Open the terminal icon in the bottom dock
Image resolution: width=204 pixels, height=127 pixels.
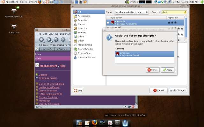(x=117, y=123)
